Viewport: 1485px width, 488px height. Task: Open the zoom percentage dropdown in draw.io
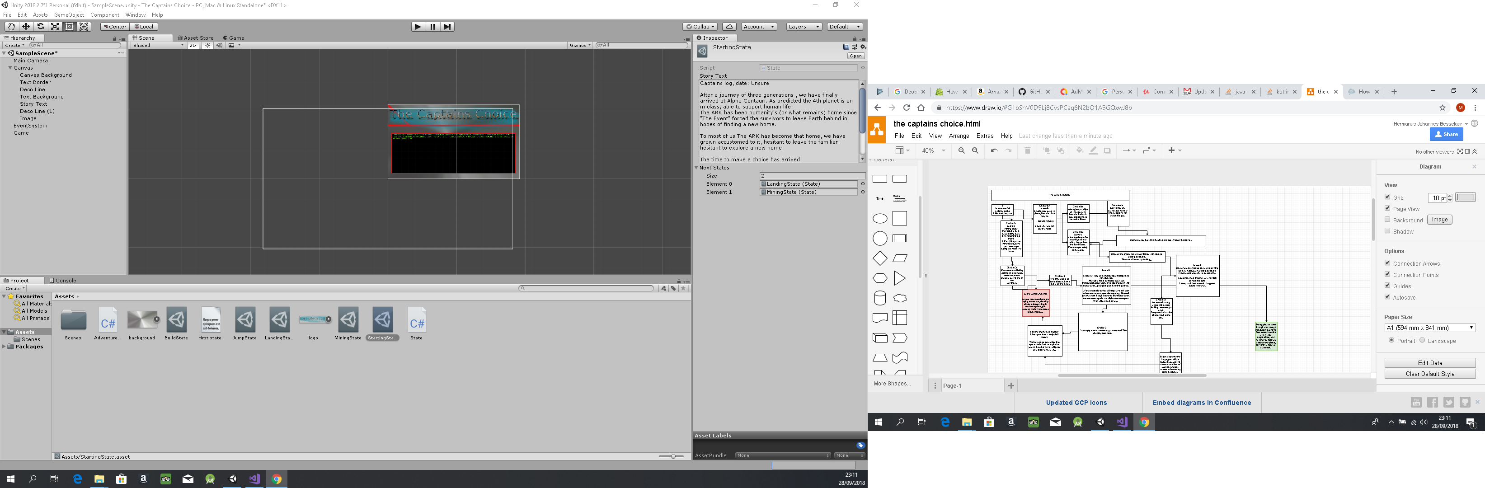tap(932, 150)
